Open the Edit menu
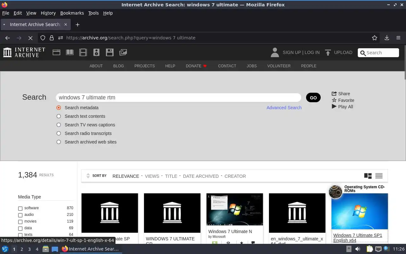Screen dimensions: 406x254 click(x=18, y=13)
